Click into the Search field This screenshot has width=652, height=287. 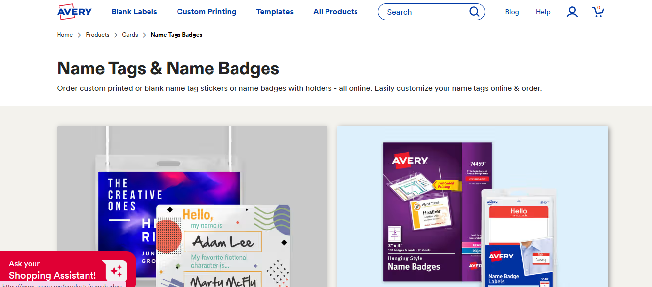coord(431,12)
